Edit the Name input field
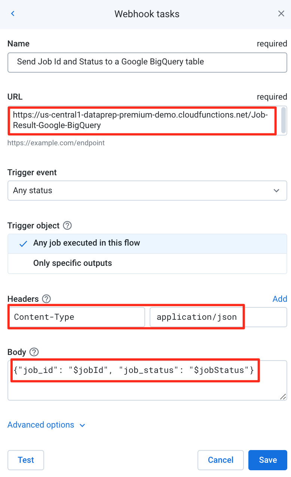291x477 pixels. click(147, 62)
